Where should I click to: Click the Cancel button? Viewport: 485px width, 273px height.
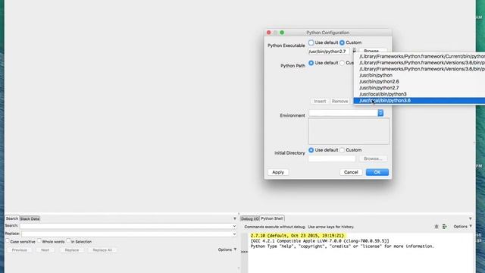[351, 172]
